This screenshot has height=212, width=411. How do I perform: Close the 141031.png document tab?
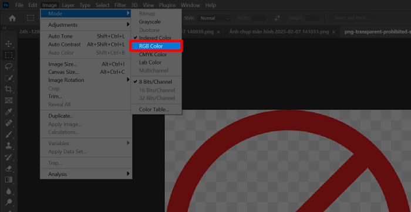(x=333, y=32)
